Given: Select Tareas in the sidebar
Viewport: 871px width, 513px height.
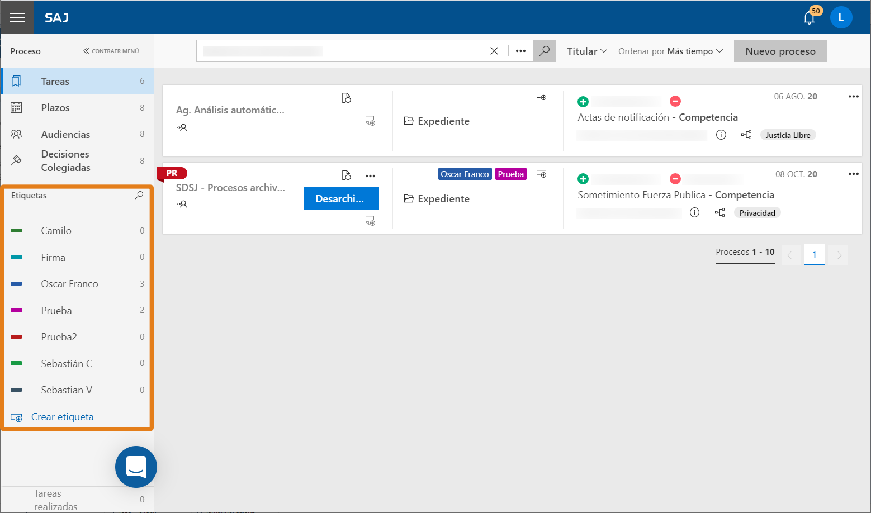Looking at the screenshot, I should (x=77, y=81).
